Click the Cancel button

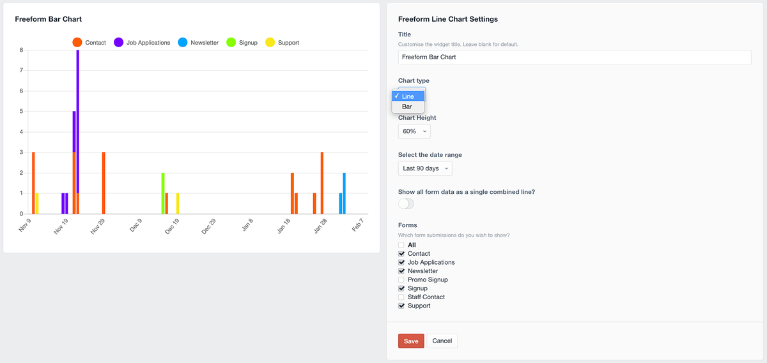point(442,341)
